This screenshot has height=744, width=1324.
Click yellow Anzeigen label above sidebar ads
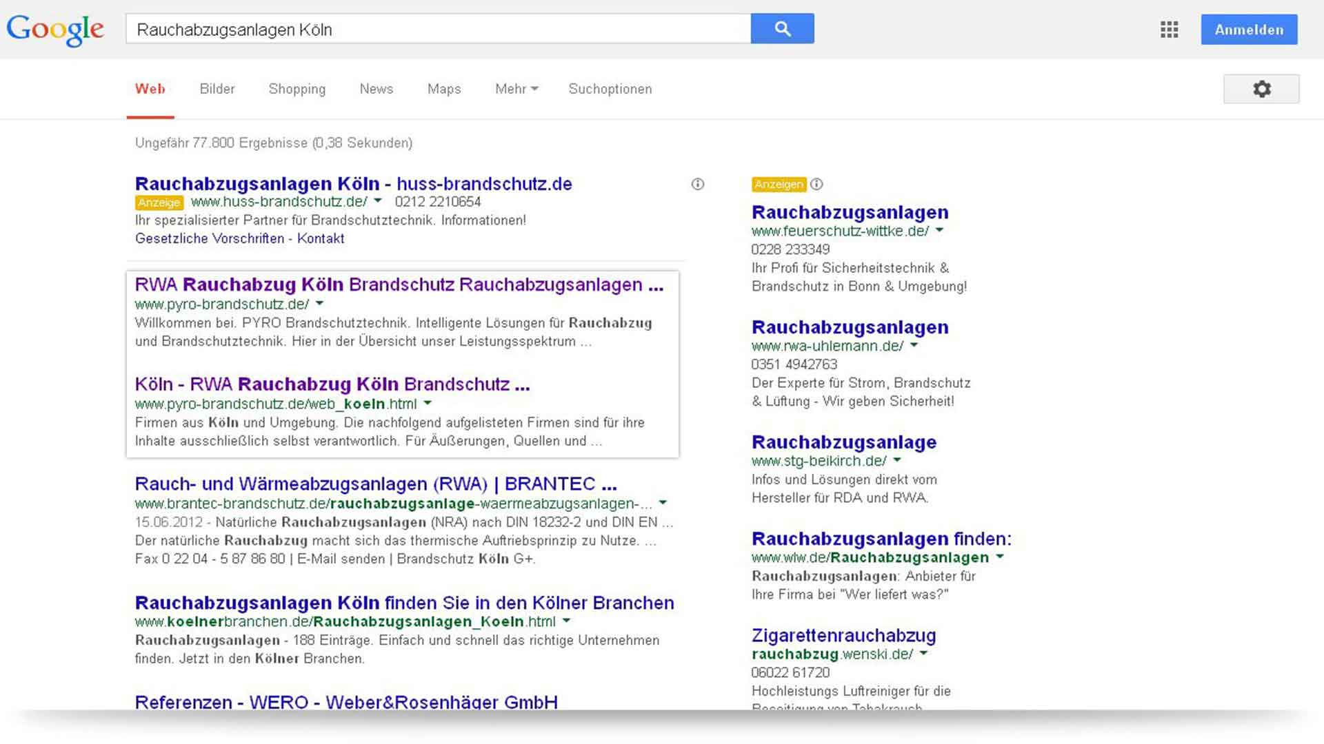coord(779,185)
